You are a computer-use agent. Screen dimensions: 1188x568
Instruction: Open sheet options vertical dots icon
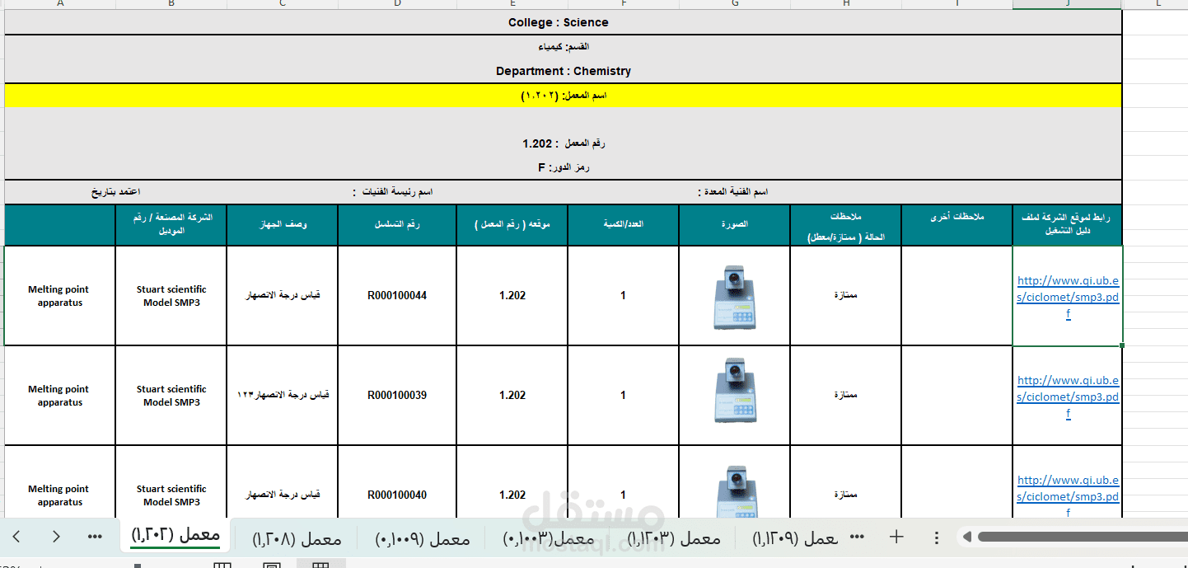coord(937,537)
